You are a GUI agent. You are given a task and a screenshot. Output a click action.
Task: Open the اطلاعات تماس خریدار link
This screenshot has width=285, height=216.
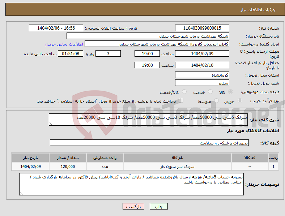[x=64, y=44]
